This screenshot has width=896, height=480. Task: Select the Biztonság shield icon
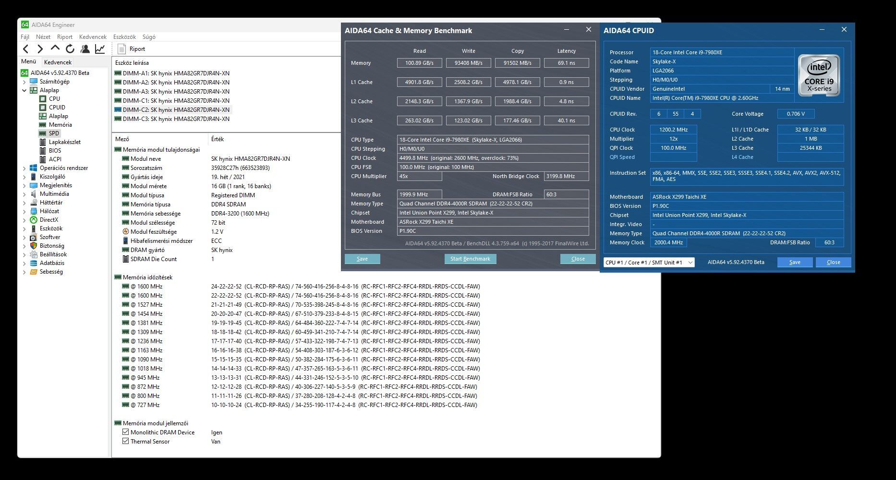tap(33, 246)
